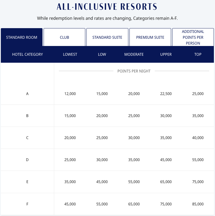Click Category E Moderate 55,000 cell
Viewport: 215px width, 216px height.
coord(134,182)
